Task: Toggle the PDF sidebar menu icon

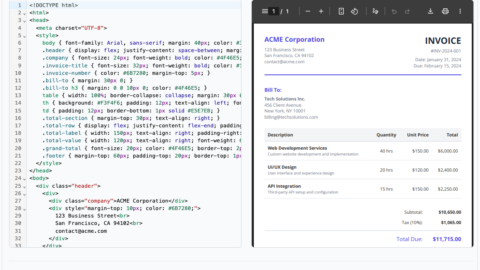Action: [x=265, y=11]
